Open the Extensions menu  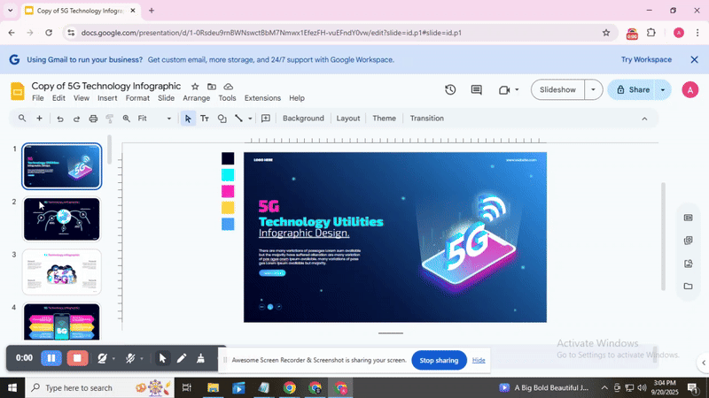262,98
